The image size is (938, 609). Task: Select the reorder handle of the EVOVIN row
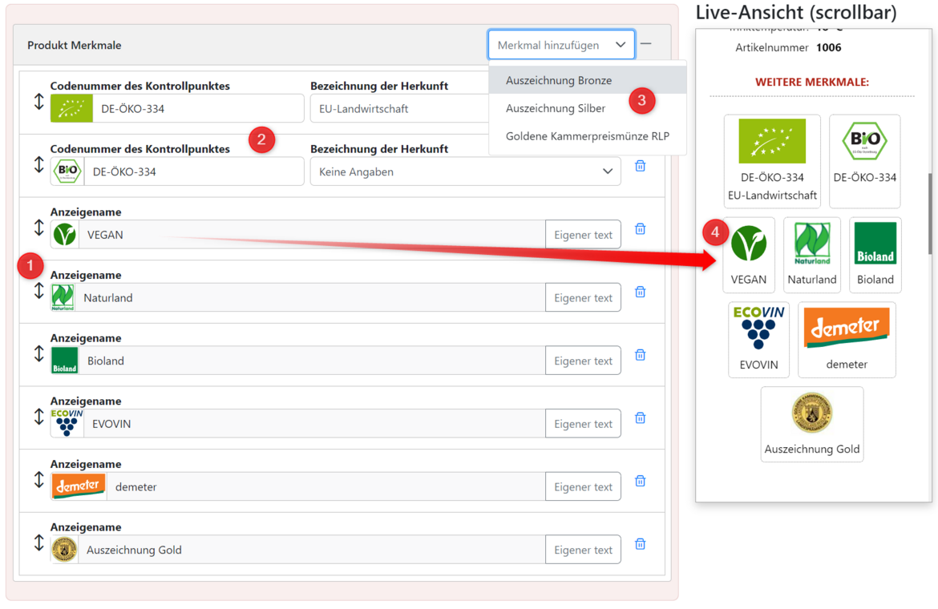point(39,417)
